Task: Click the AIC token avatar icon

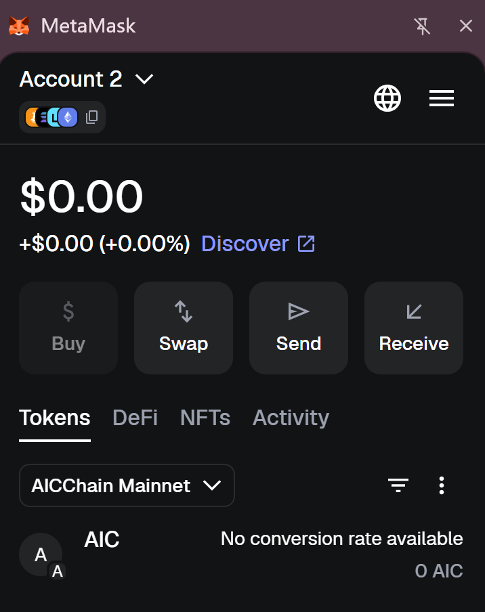Action: coord(41,555)
